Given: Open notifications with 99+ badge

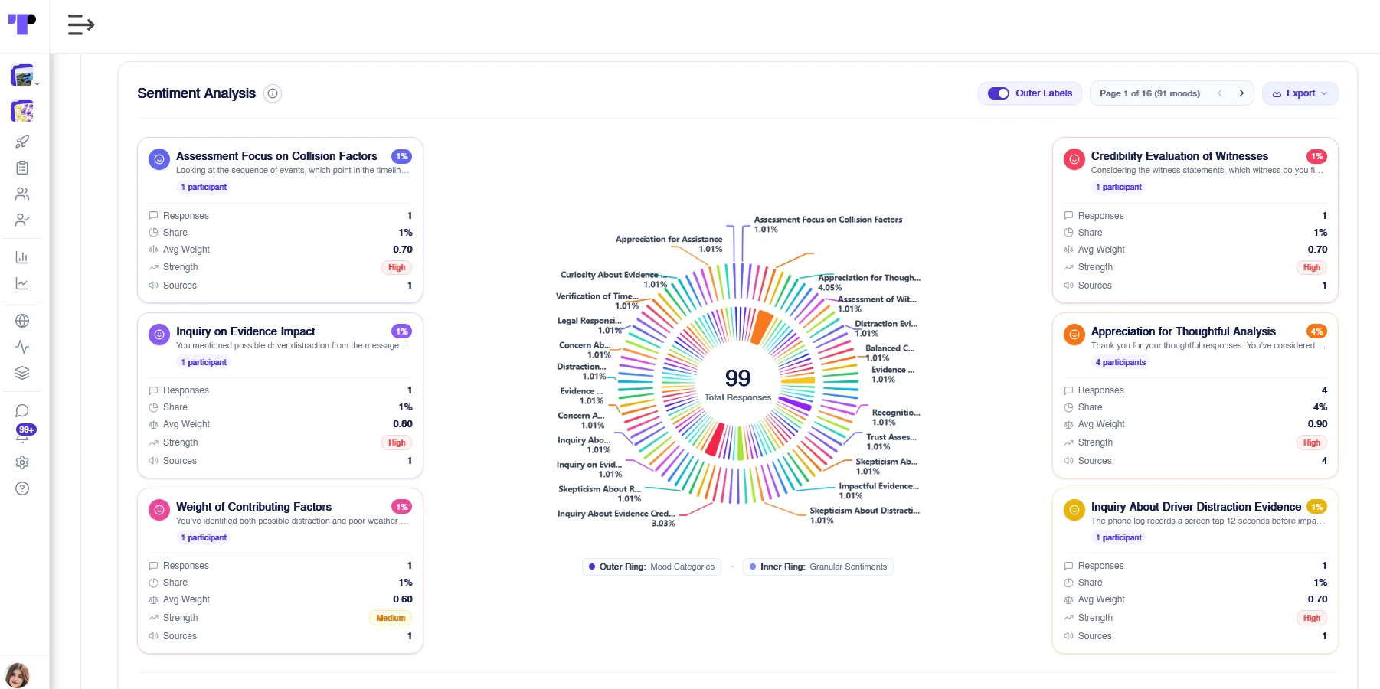Looking at the screenshot, I should tap(25, 433).
